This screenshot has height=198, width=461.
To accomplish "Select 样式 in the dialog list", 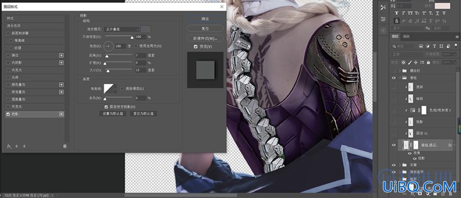I will (x=35, y=18).
